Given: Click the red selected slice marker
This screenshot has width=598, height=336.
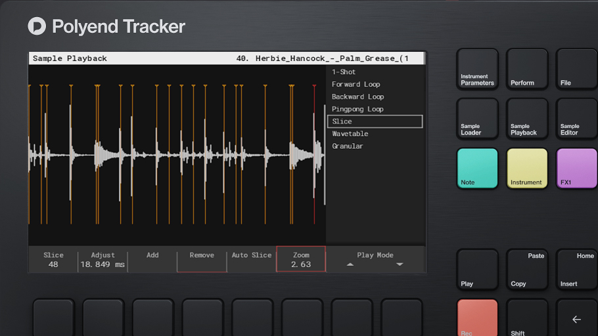Looking at the screenshot, I should click(x=314, y=154).
